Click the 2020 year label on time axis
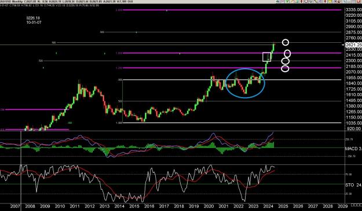The height and width of the screenshot is (211, 362). tap(209, 206)
